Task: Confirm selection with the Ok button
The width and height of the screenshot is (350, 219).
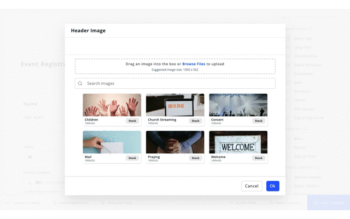Action: pyautogui.click(x=272, y=186)
